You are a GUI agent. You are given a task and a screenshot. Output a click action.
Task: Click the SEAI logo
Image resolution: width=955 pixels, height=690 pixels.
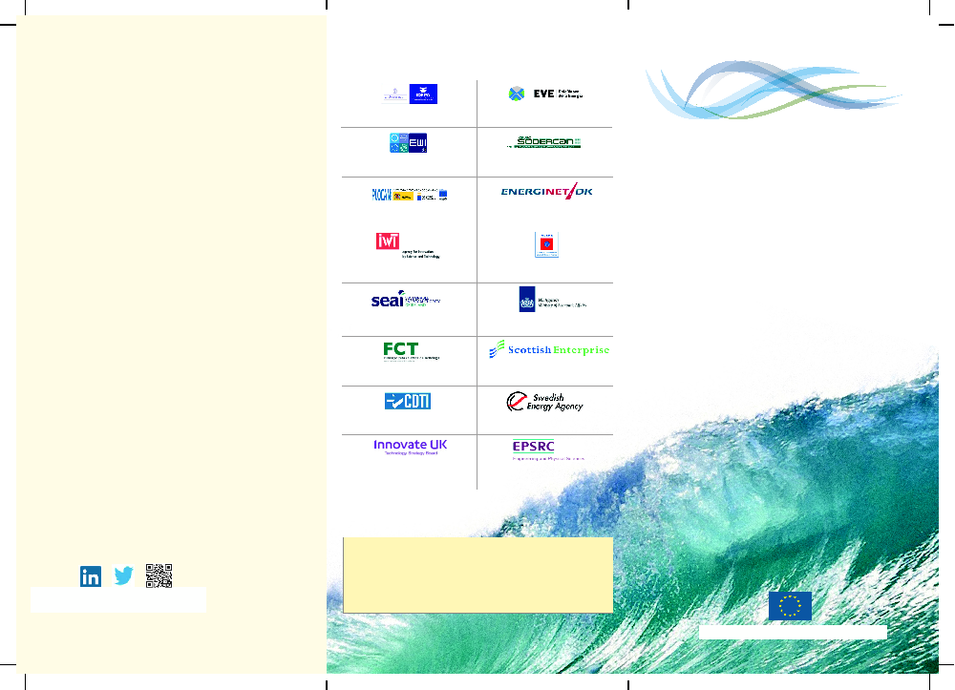(406, 299)
